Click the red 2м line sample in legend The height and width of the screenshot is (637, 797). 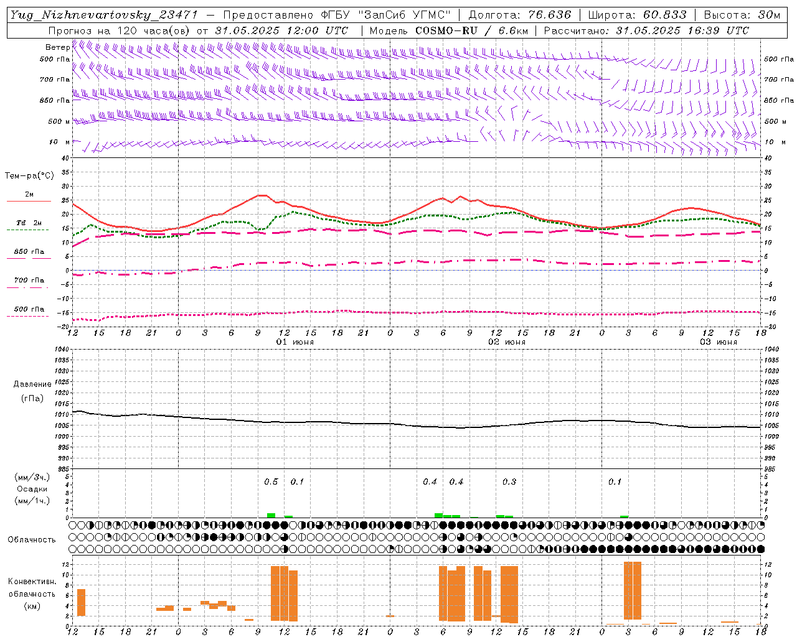coord(29,201)
